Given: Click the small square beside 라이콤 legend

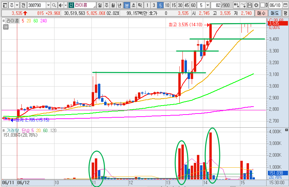Looking at the screenshot, I should coord(3,21).
